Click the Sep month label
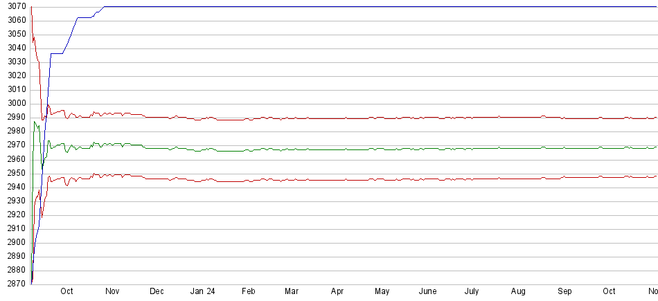Screen dimensions: 658x301 [564, 292]
